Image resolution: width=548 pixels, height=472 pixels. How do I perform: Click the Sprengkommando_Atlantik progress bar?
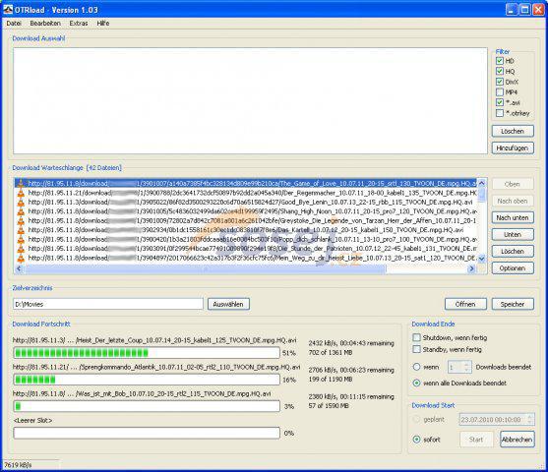pos(147,380)
